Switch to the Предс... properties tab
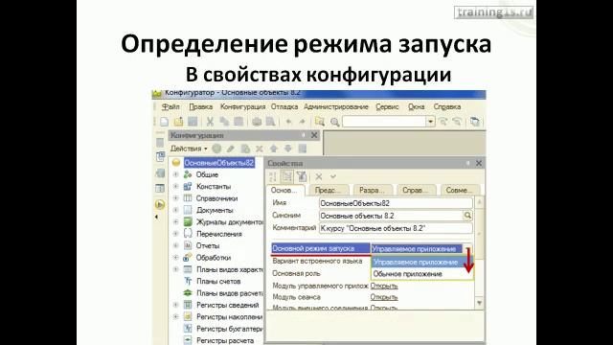The image size is (613, 345). point(328,190)
